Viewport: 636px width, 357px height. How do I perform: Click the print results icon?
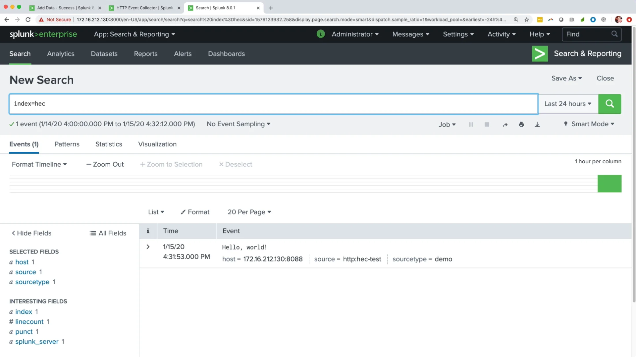coord(521,125)
